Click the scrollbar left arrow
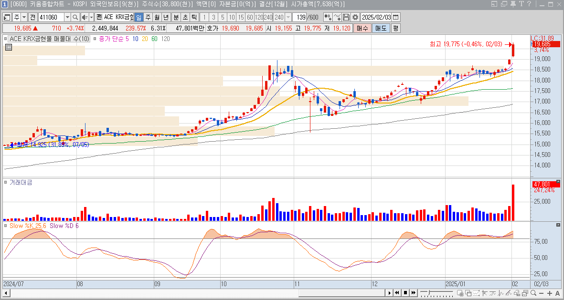This screenshot has width=564, height=300. 6,293
